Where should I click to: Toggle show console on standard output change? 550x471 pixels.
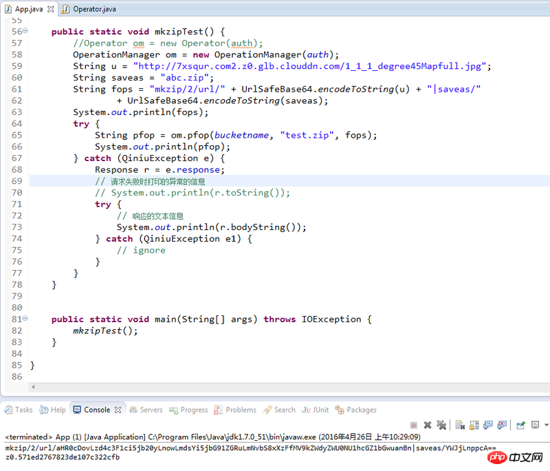488,425
